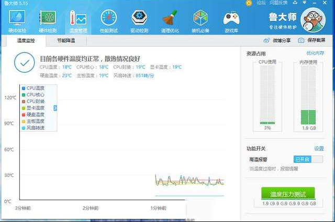Click the 优化内存 link
Screen dimensions: 335x222
(315, 53)
